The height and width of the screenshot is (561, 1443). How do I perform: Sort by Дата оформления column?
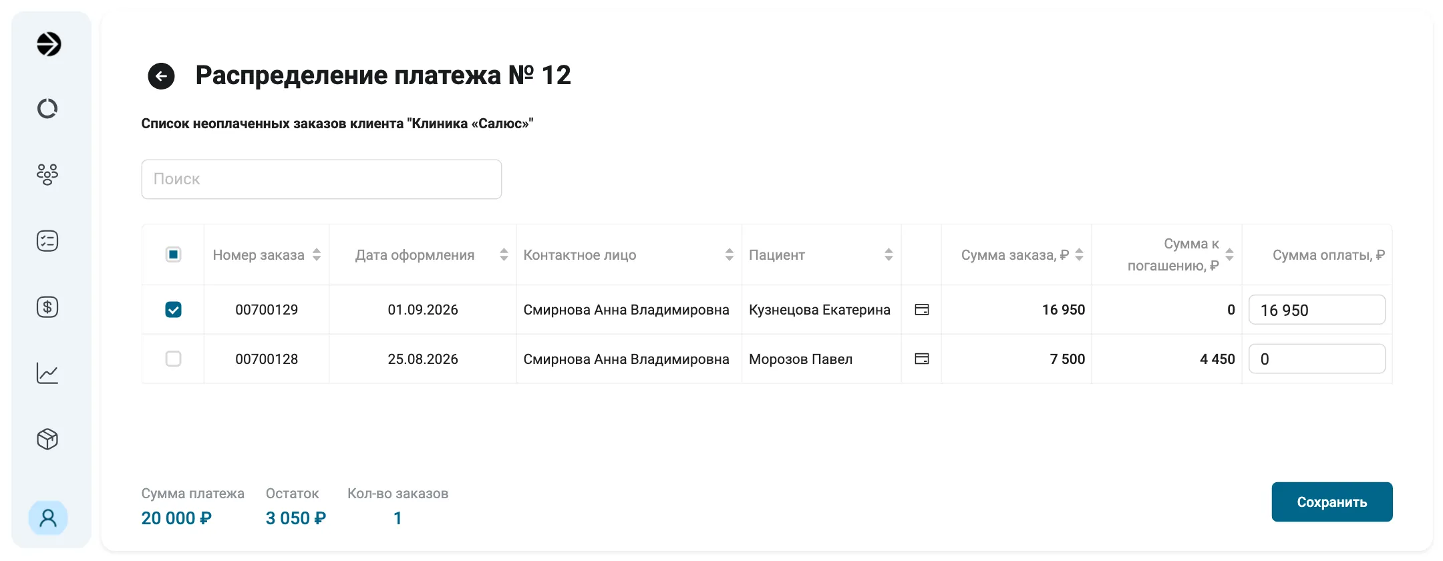(x=504, y=254)
